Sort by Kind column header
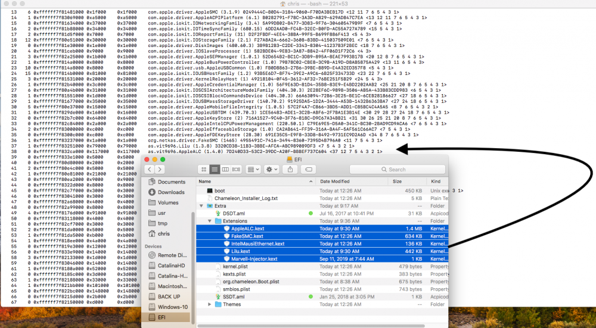 click(437, 182)
